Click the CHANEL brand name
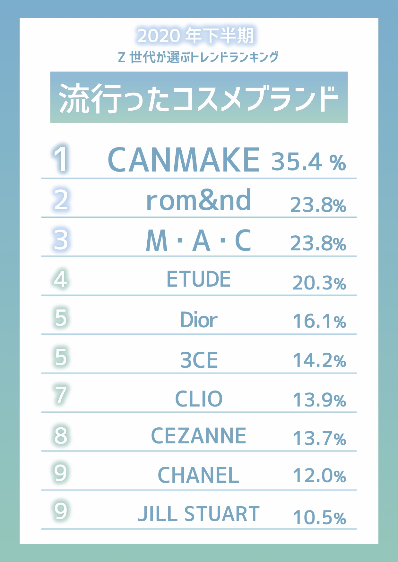 [x=198, y=475]
